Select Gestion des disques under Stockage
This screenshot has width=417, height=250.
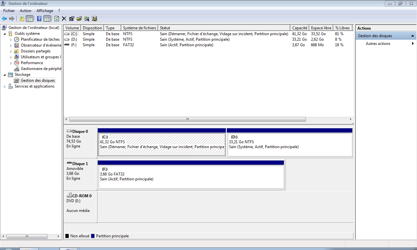[x=38, y=80]
